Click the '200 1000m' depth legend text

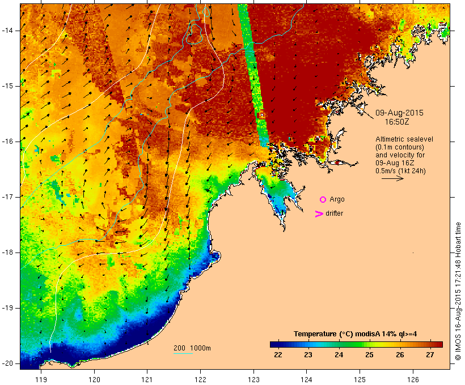(x=192, y=348)
